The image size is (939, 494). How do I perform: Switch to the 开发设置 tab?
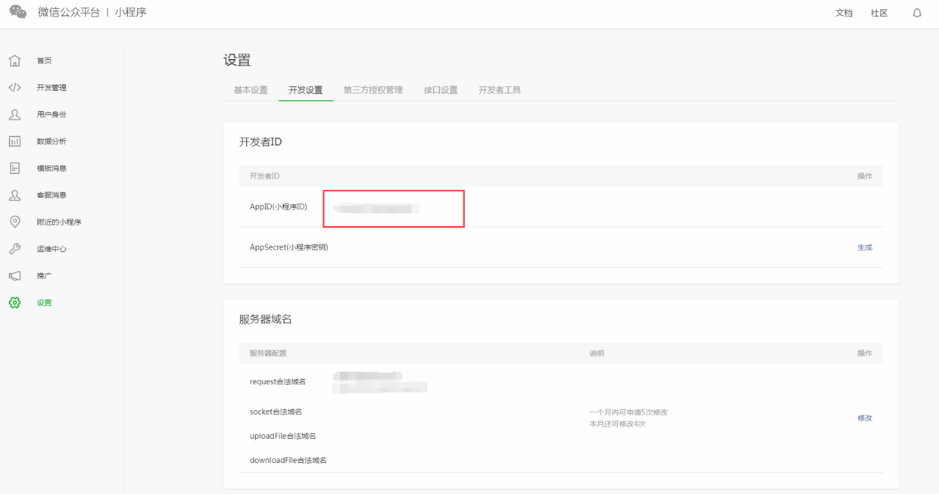[x=305, y=90]
